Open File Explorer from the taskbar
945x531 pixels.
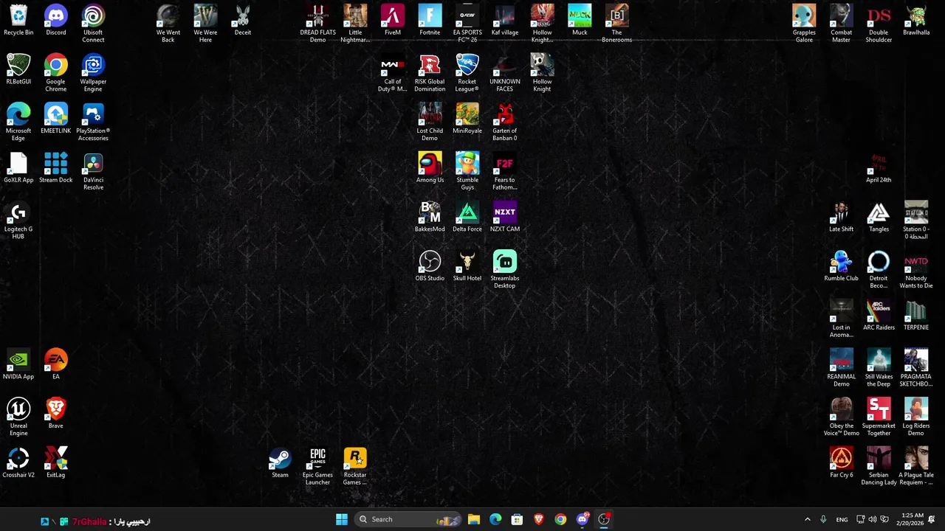pos(474,519)
